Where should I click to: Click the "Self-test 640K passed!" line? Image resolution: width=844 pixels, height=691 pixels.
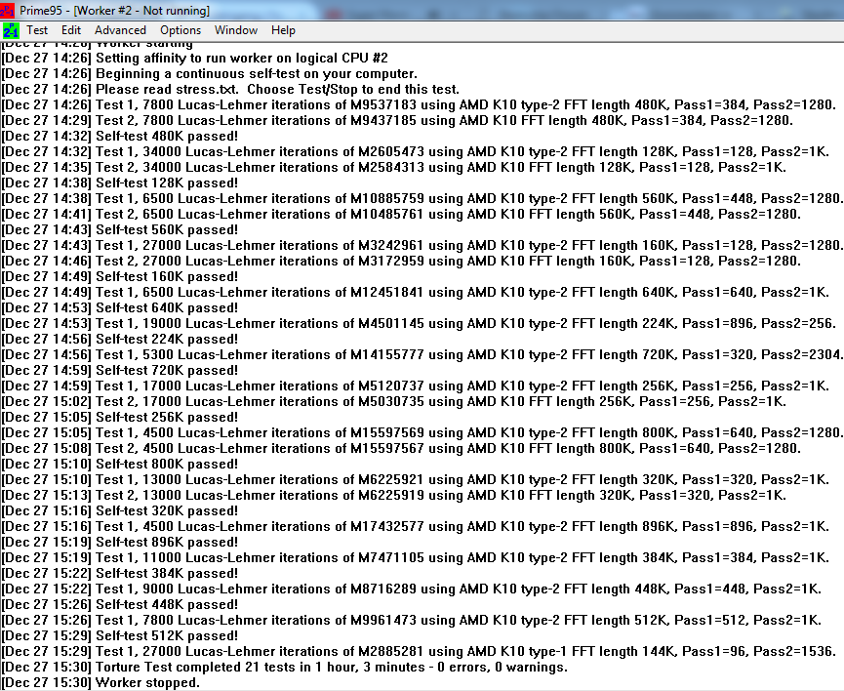(119, 308)
